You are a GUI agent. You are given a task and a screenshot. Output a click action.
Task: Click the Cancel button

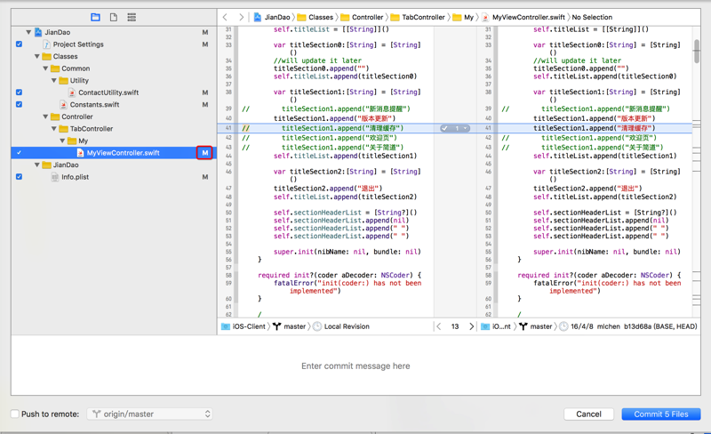[x=588, y=414]
